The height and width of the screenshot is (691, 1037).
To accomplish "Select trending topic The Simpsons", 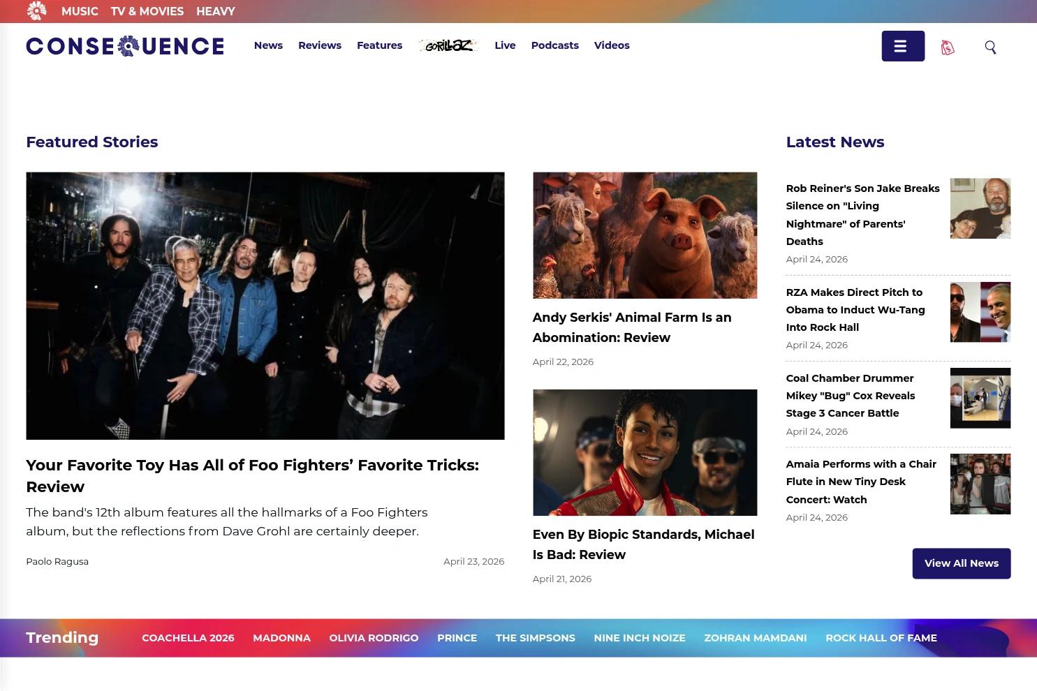I will pyautogui.click(x=536, y=638).
